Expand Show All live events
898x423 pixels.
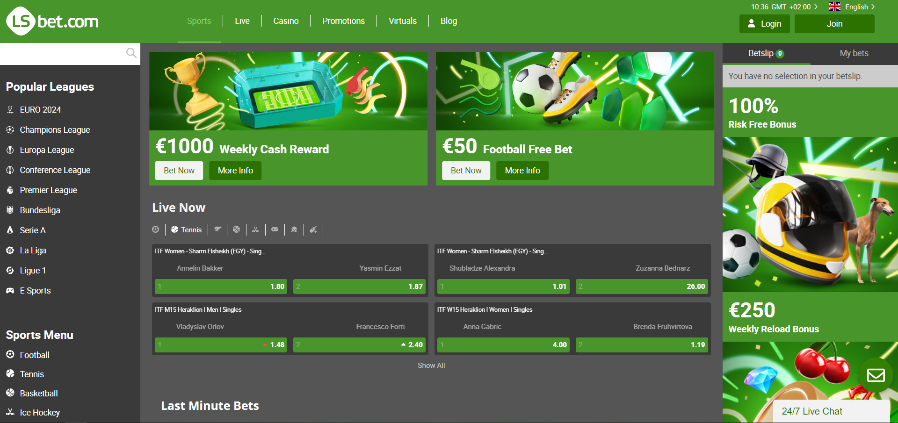point(431,366)
